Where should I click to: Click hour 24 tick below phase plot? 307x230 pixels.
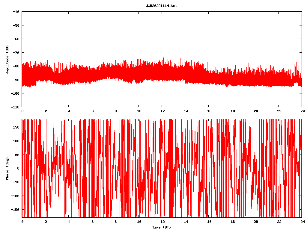pos(302,222)
